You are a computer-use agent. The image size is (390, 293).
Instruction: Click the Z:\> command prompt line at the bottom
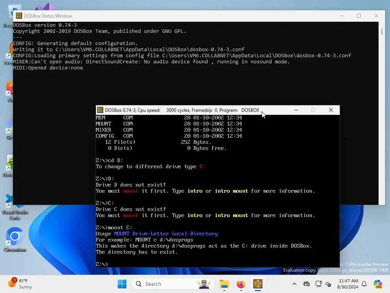(102, 264)
